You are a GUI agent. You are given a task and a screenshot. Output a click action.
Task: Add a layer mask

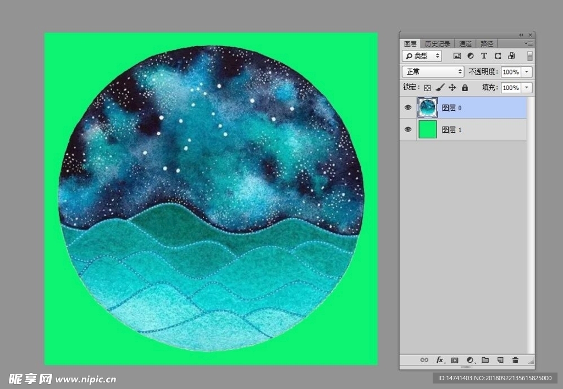455,360
